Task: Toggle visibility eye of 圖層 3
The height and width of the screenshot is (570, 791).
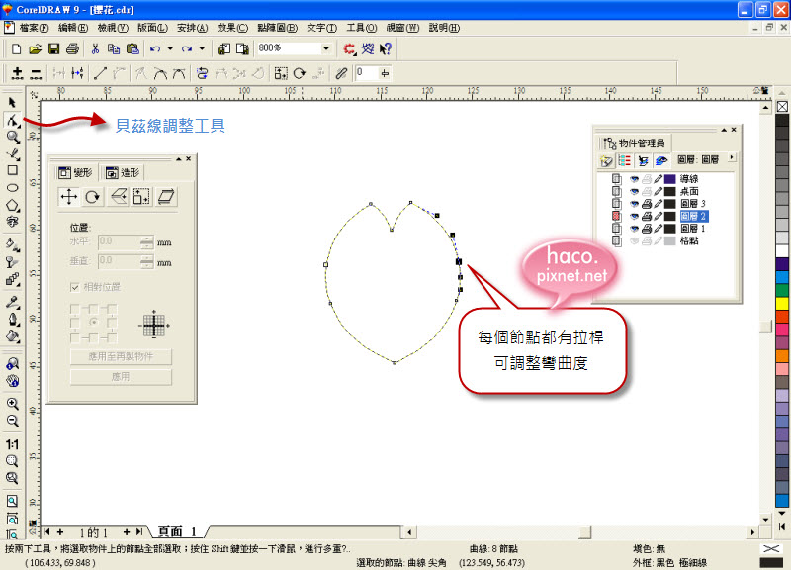Action: pyautogui.click(x=634, y=204)
